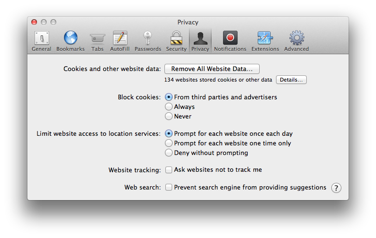The image size is (376, 238).
Task: Open the Notifications red dot pane
Action: coord(230,41)
